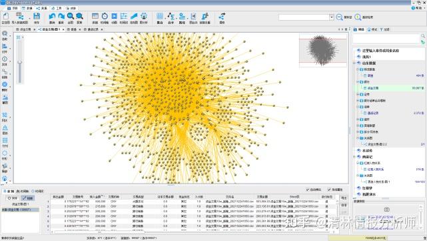The height and width of the screenshot is (241, 427).
Task: Click the path-with-sigma toolbar icon
Action: point(171,17)
